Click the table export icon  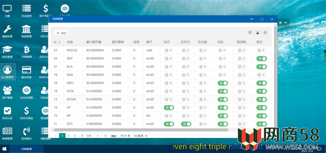click(x=257, y=32)
